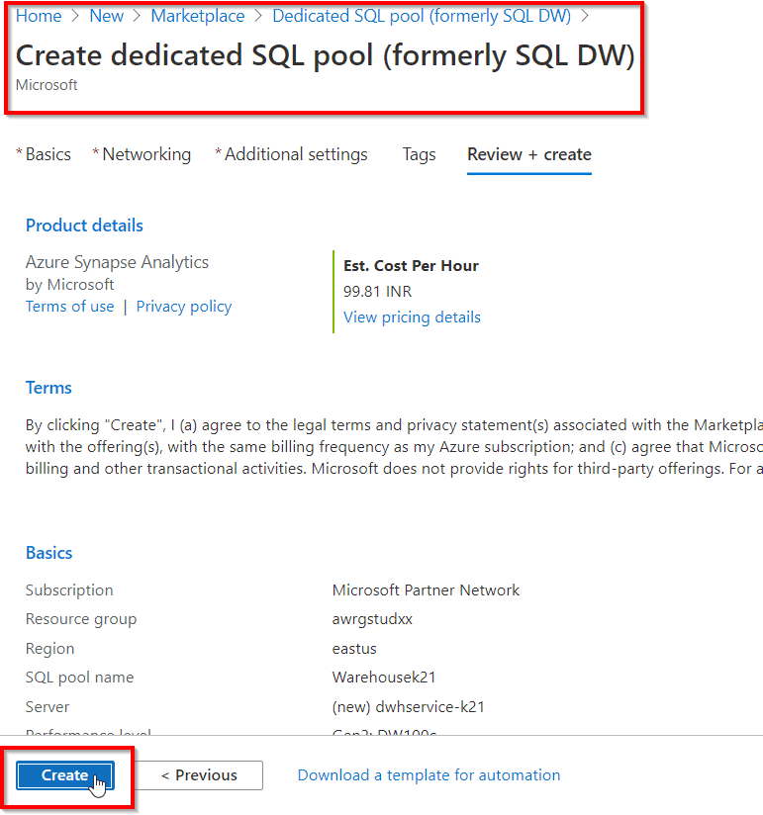
Task: Go to Home in the breadcrumb
Action: pos(39,16)
